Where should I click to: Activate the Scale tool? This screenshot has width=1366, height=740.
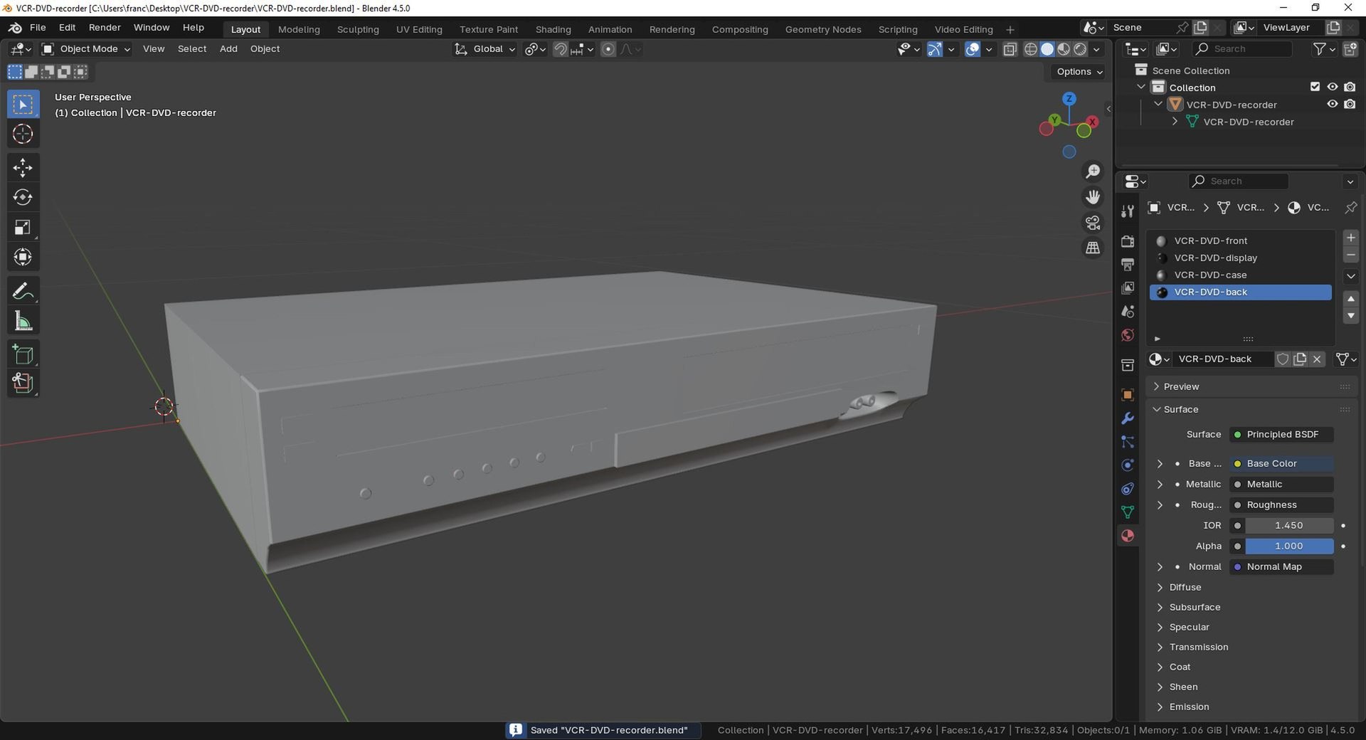(23, 228)
